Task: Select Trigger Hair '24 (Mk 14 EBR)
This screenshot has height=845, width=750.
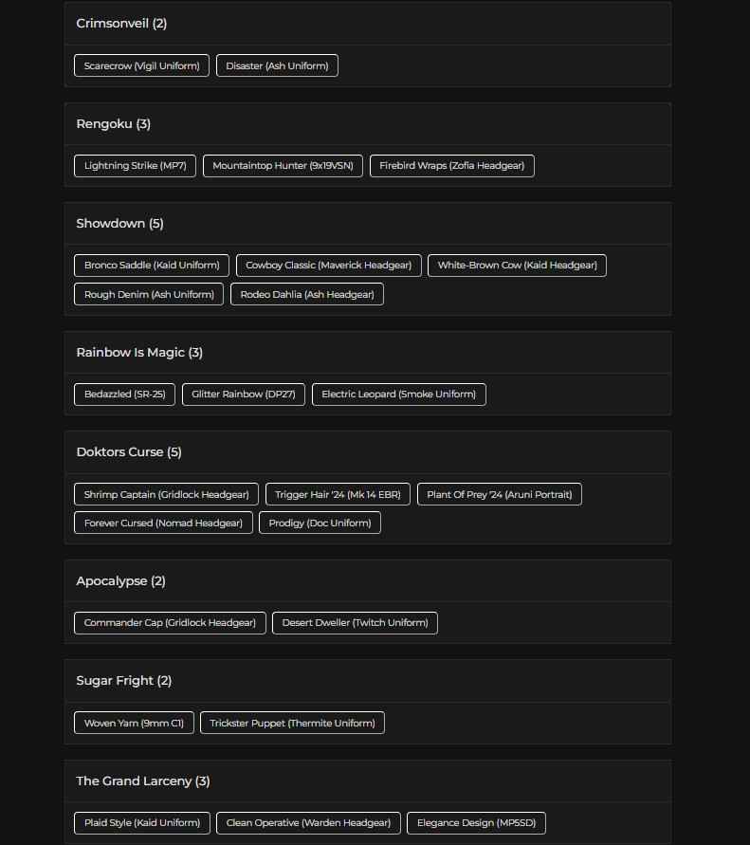Action: [x=338, y=494]
